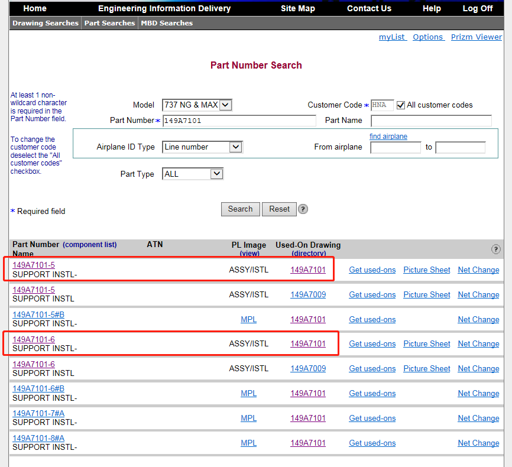
Task: Open drawing 149A7009 in the 149A7101-5 row
Action: (x=308, y=294)
